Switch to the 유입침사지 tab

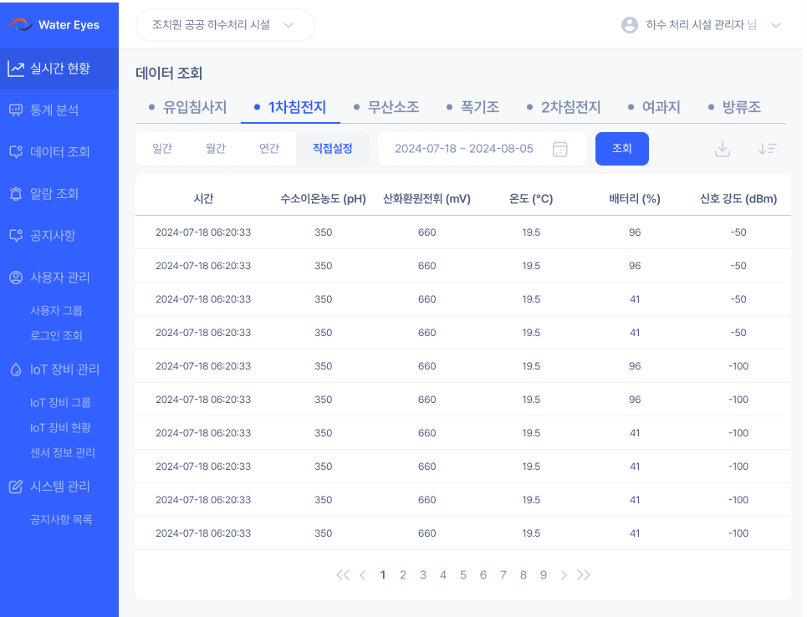187,107
